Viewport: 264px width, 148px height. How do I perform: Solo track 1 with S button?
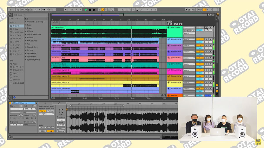tap(206, 27)
